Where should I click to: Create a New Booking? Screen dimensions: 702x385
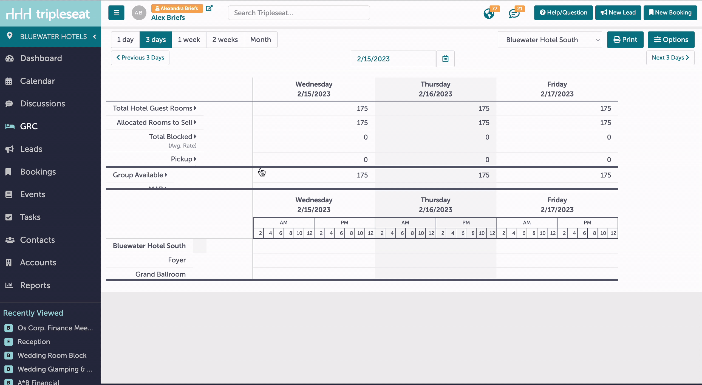pyautogui.click(x=670, y=13)
